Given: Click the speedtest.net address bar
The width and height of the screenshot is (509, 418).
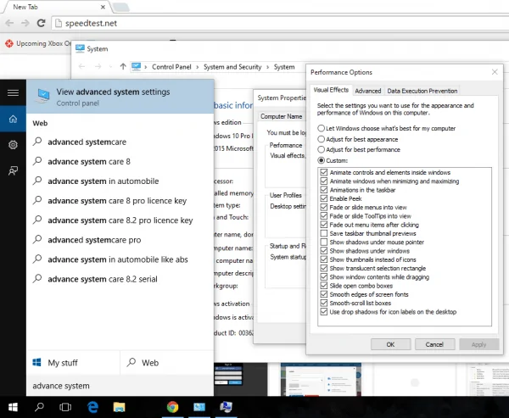Looking at the screenshot, I should pos(280,23).
